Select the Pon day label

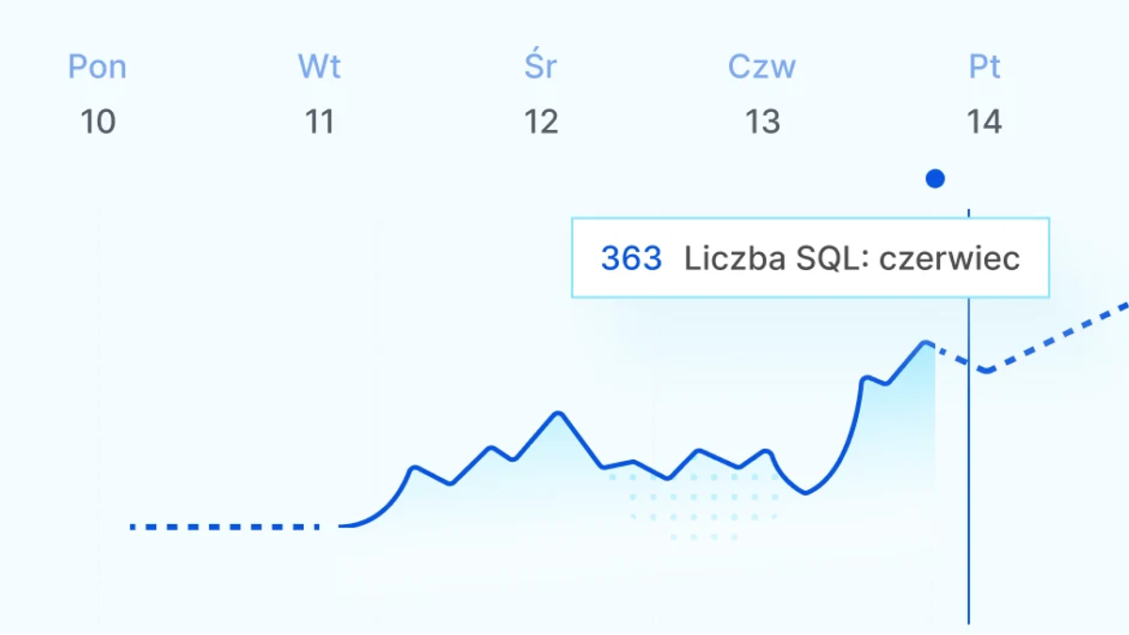[98, 68]
